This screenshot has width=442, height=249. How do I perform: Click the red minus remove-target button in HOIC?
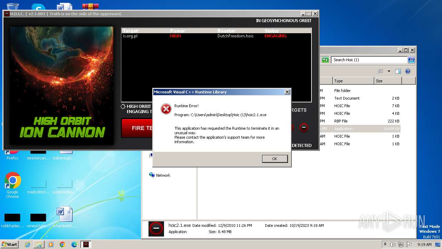coord(304,127)
